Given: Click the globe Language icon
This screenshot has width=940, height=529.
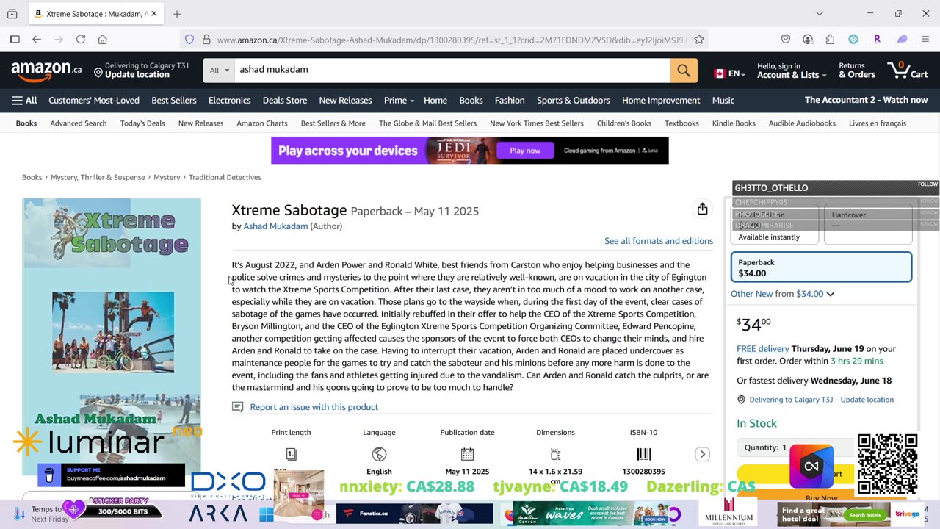Looking at the screenshot, I should click(x=379, y=454).
